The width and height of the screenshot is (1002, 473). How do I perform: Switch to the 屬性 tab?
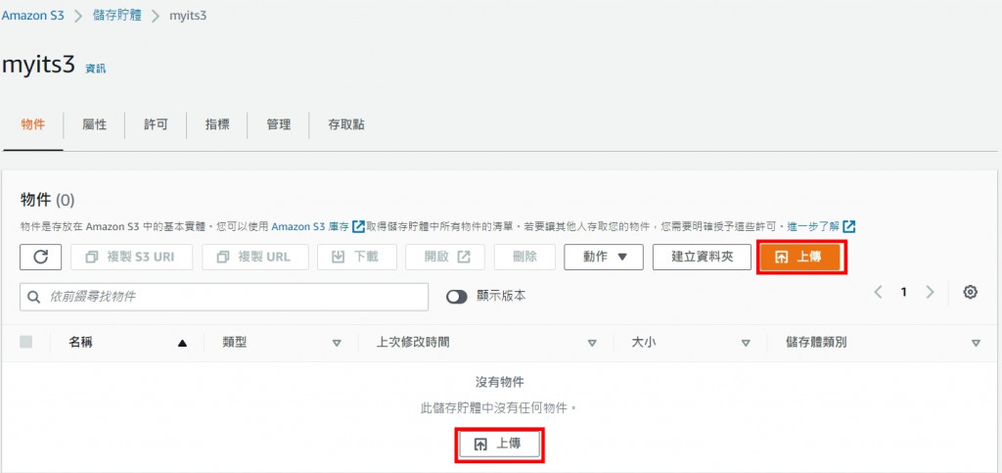click(95, 125)
